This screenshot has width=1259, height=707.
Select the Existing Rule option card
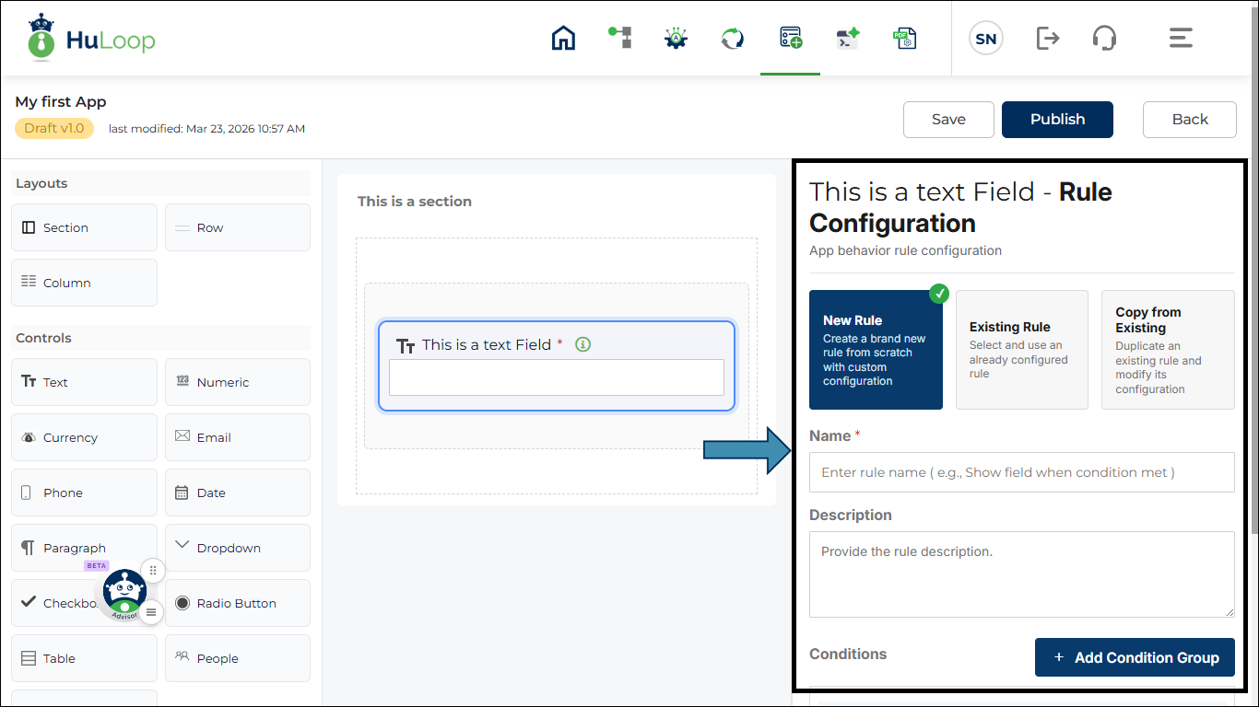point(1022,350)
